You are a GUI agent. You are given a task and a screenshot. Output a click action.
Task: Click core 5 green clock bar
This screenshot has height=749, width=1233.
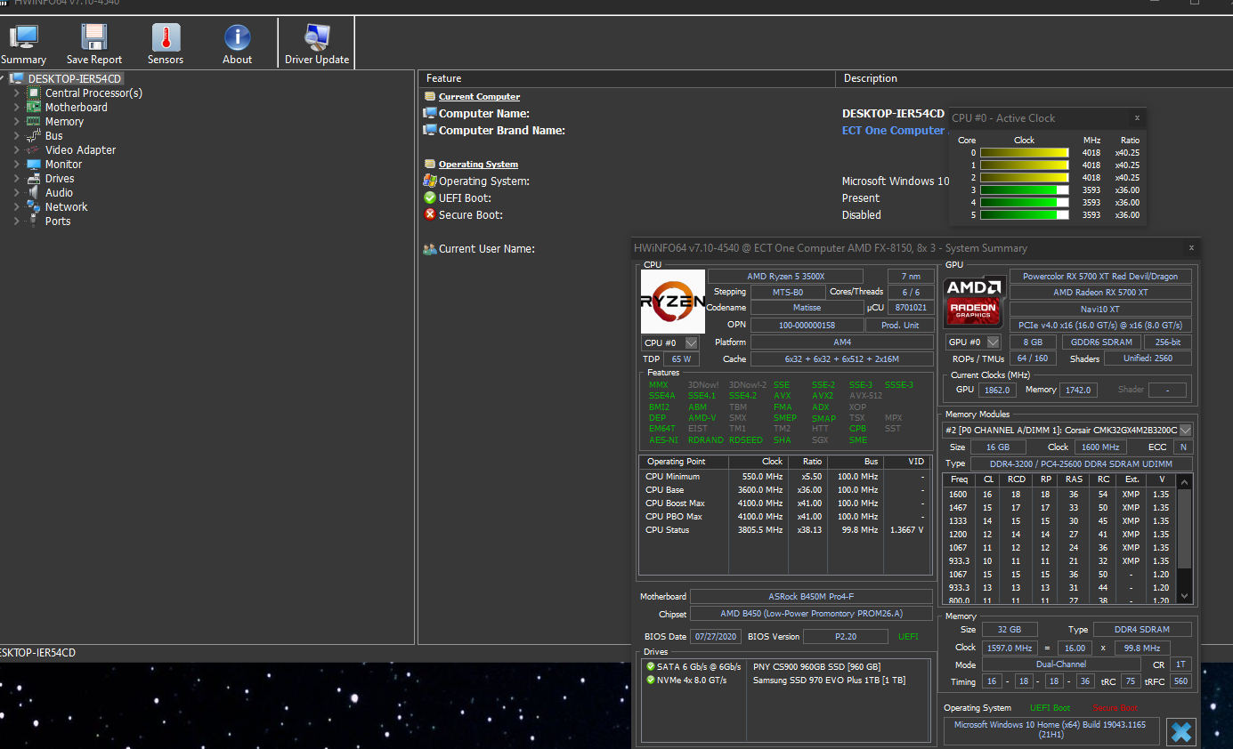pos(1024,214)
